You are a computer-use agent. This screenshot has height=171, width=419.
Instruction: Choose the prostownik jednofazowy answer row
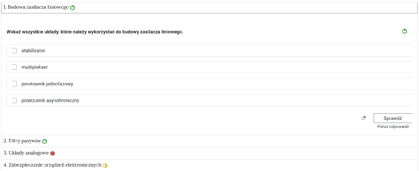point(209,84)
